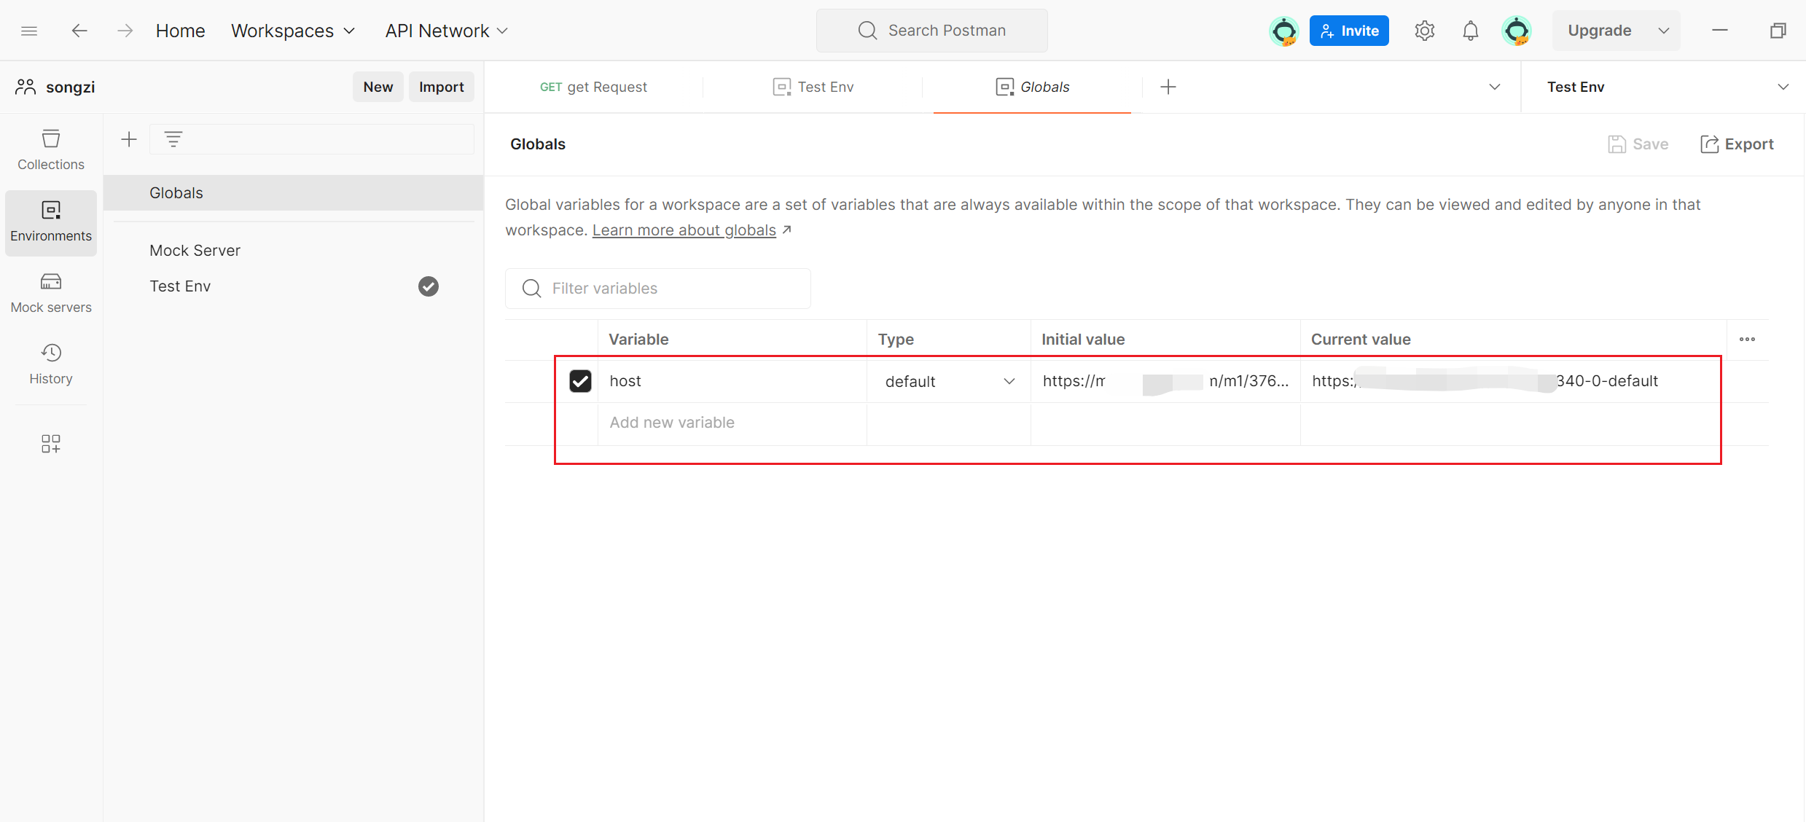Click the Search Postman field

[x=932, y=31]
